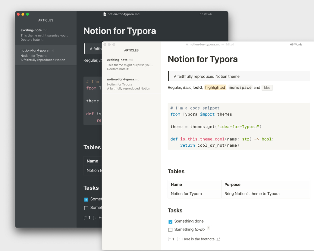Screen dimensions: 314x251
Task: Click the word 'italic' in the light window
Action: 187,87
